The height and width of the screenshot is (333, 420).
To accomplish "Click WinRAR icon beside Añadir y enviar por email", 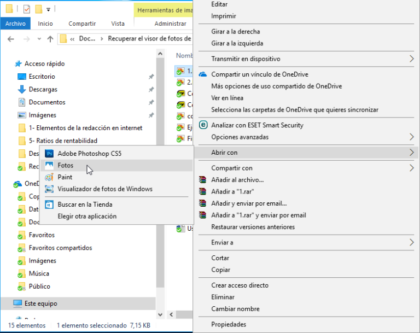I will pyautogui.click(x=203, y=203).
